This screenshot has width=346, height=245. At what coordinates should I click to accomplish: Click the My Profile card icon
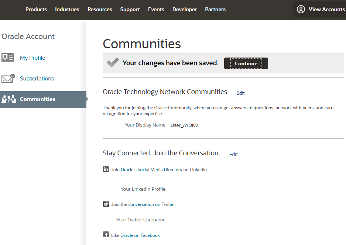click(8, 58)
